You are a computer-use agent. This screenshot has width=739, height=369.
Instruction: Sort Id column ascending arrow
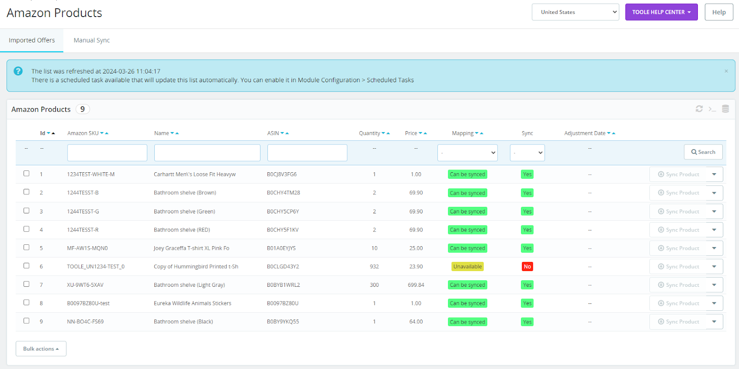coord(54,133)
